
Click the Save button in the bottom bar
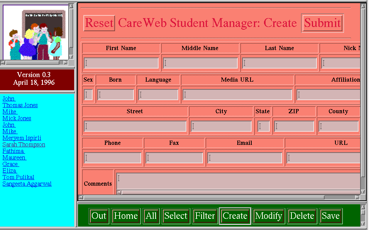coord(331,216)
